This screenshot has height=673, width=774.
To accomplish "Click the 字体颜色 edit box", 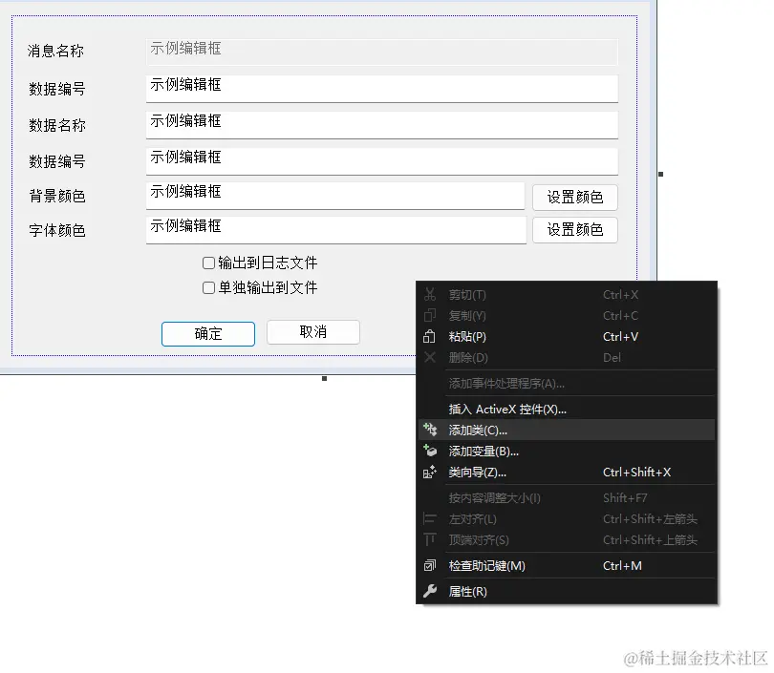I will (336, 230).
